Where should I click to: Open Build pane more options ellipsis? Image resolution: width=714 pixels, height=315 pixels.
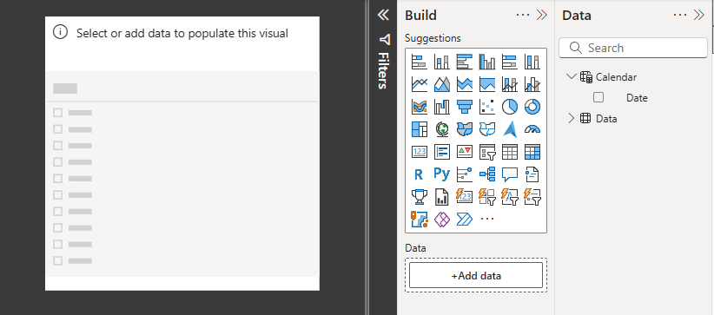tap(523, 15)
